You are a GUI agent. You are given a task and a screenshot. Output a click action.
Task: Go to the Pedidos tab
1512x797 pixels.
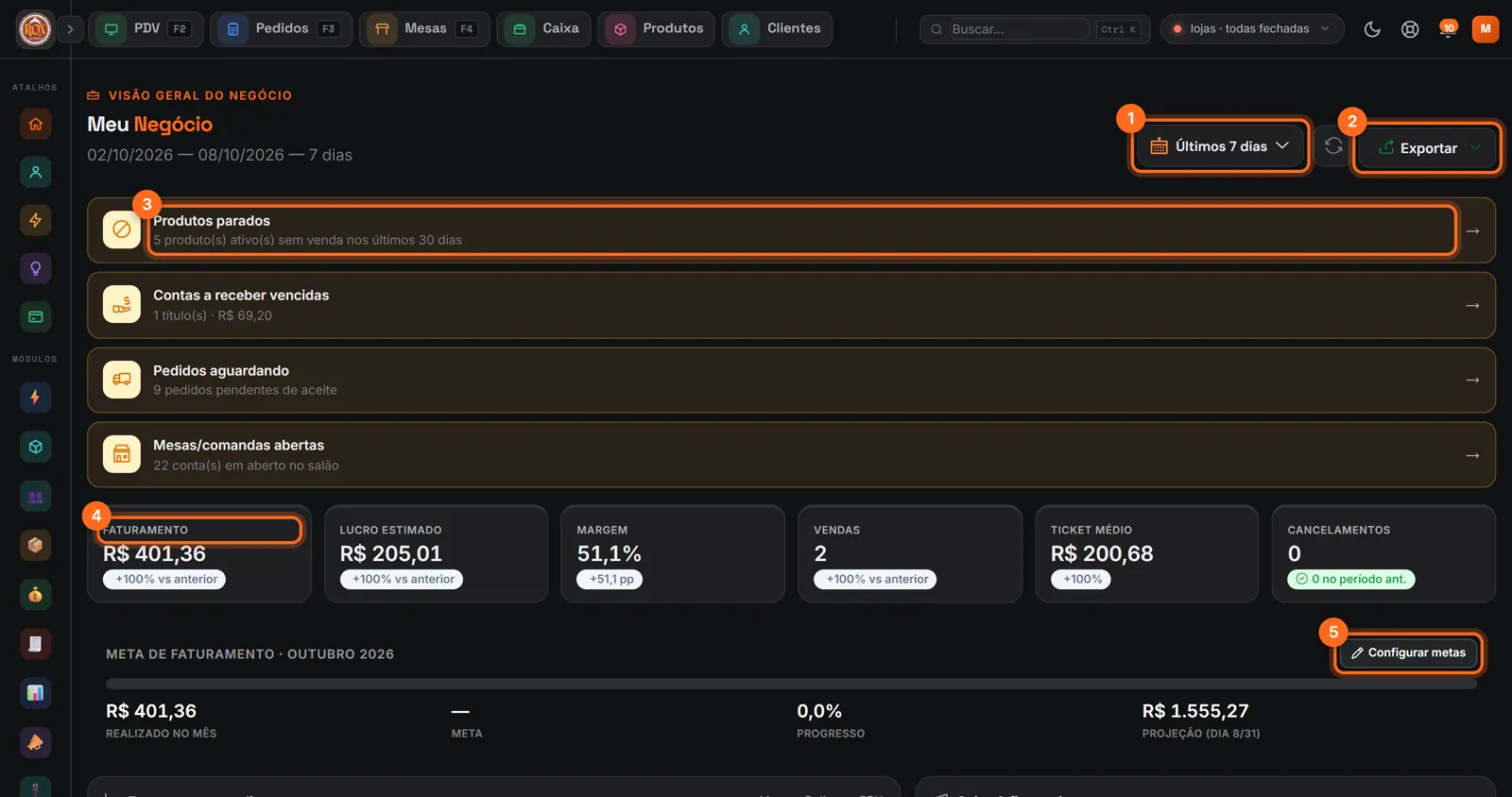point(281,29)
